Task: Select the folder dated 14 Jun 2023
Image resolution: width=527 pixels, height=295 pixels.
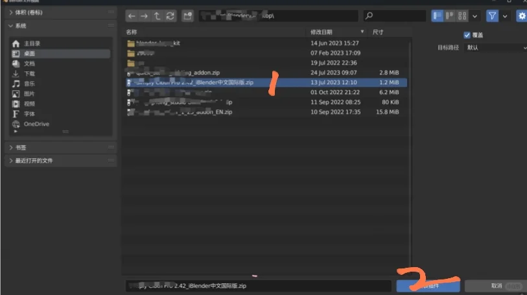Action: click(266, 43)
